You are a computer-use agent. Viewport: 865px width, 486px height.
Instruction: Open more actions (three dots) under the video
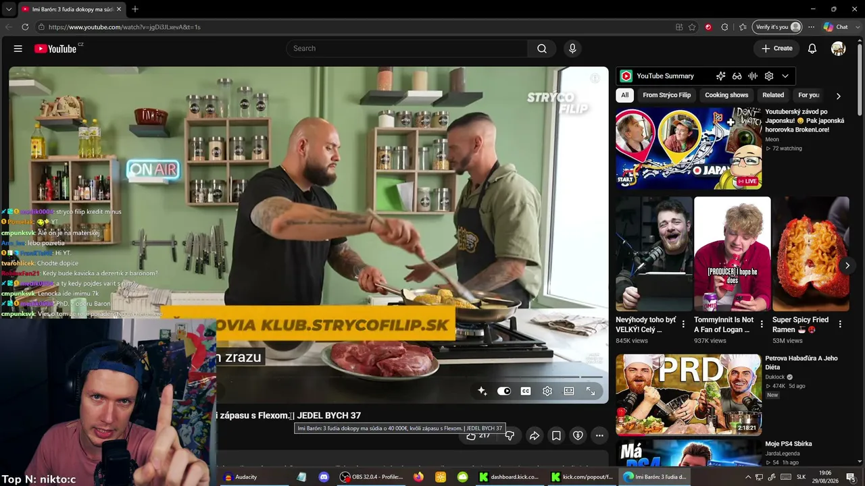tap(599, 435)
